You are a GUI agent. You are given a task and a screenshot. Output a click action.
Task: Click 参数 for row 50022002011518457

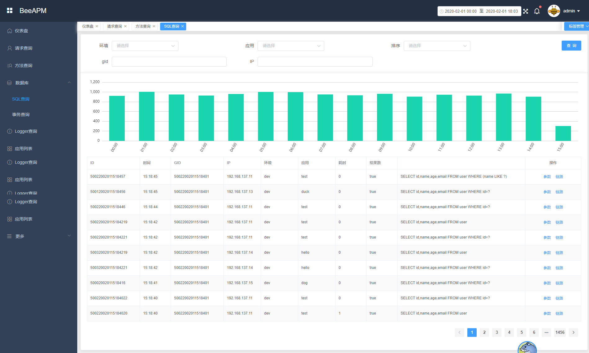[x=547, y=177]
